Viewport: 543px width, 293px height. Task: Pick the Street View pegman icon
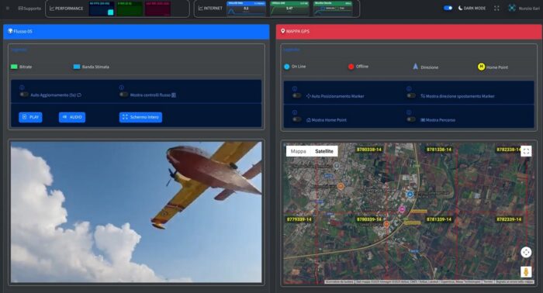coord(526,271)
